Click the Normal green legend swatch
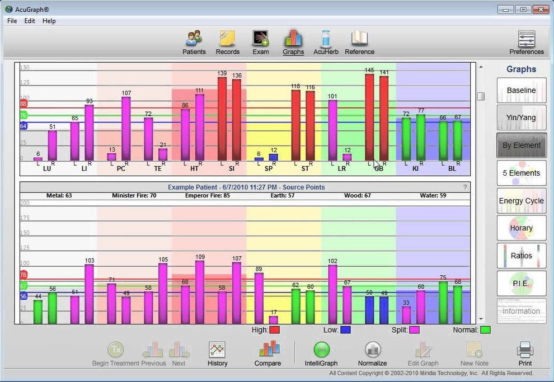Viewport: 554px width, 382px height. [486, 330]
